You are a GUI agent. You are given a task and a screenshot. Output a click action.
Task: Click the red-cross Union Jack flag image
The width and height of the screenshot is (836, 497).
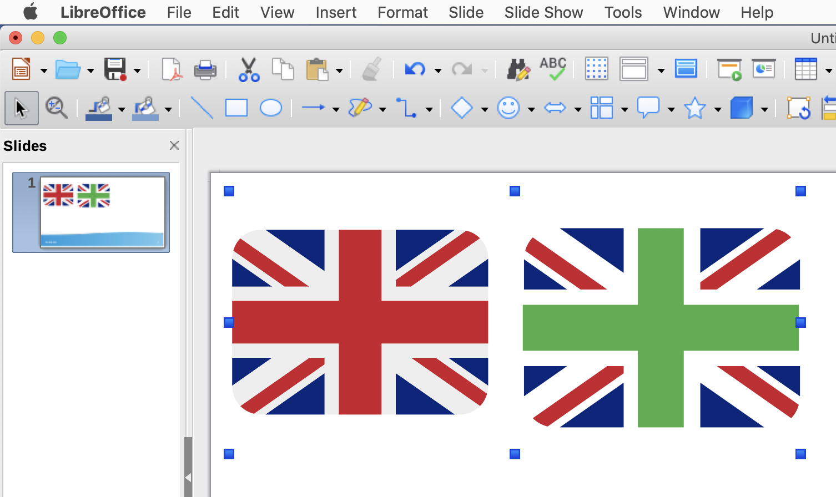360,322
